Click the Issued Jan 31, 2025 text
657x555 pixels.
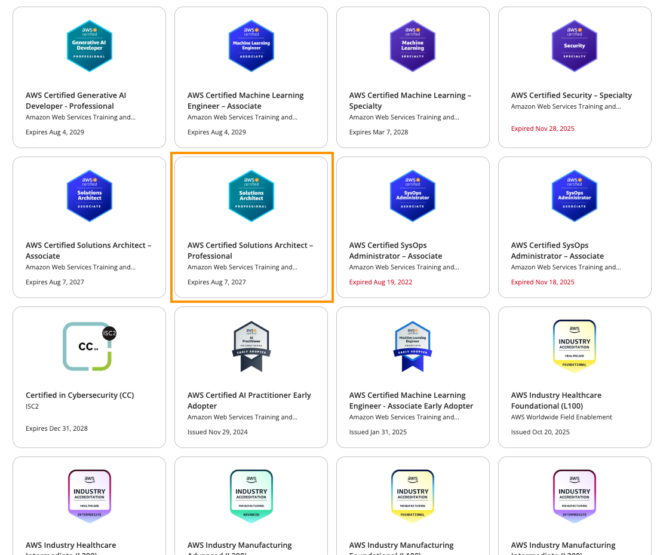(x=378, y=432)
